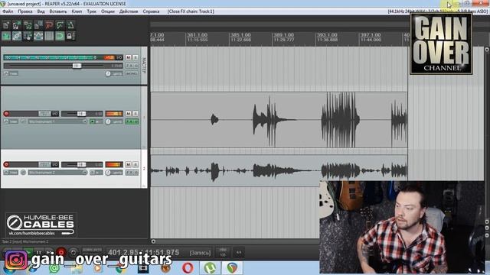Toggle move envelope points with items icon

point(38,36)
